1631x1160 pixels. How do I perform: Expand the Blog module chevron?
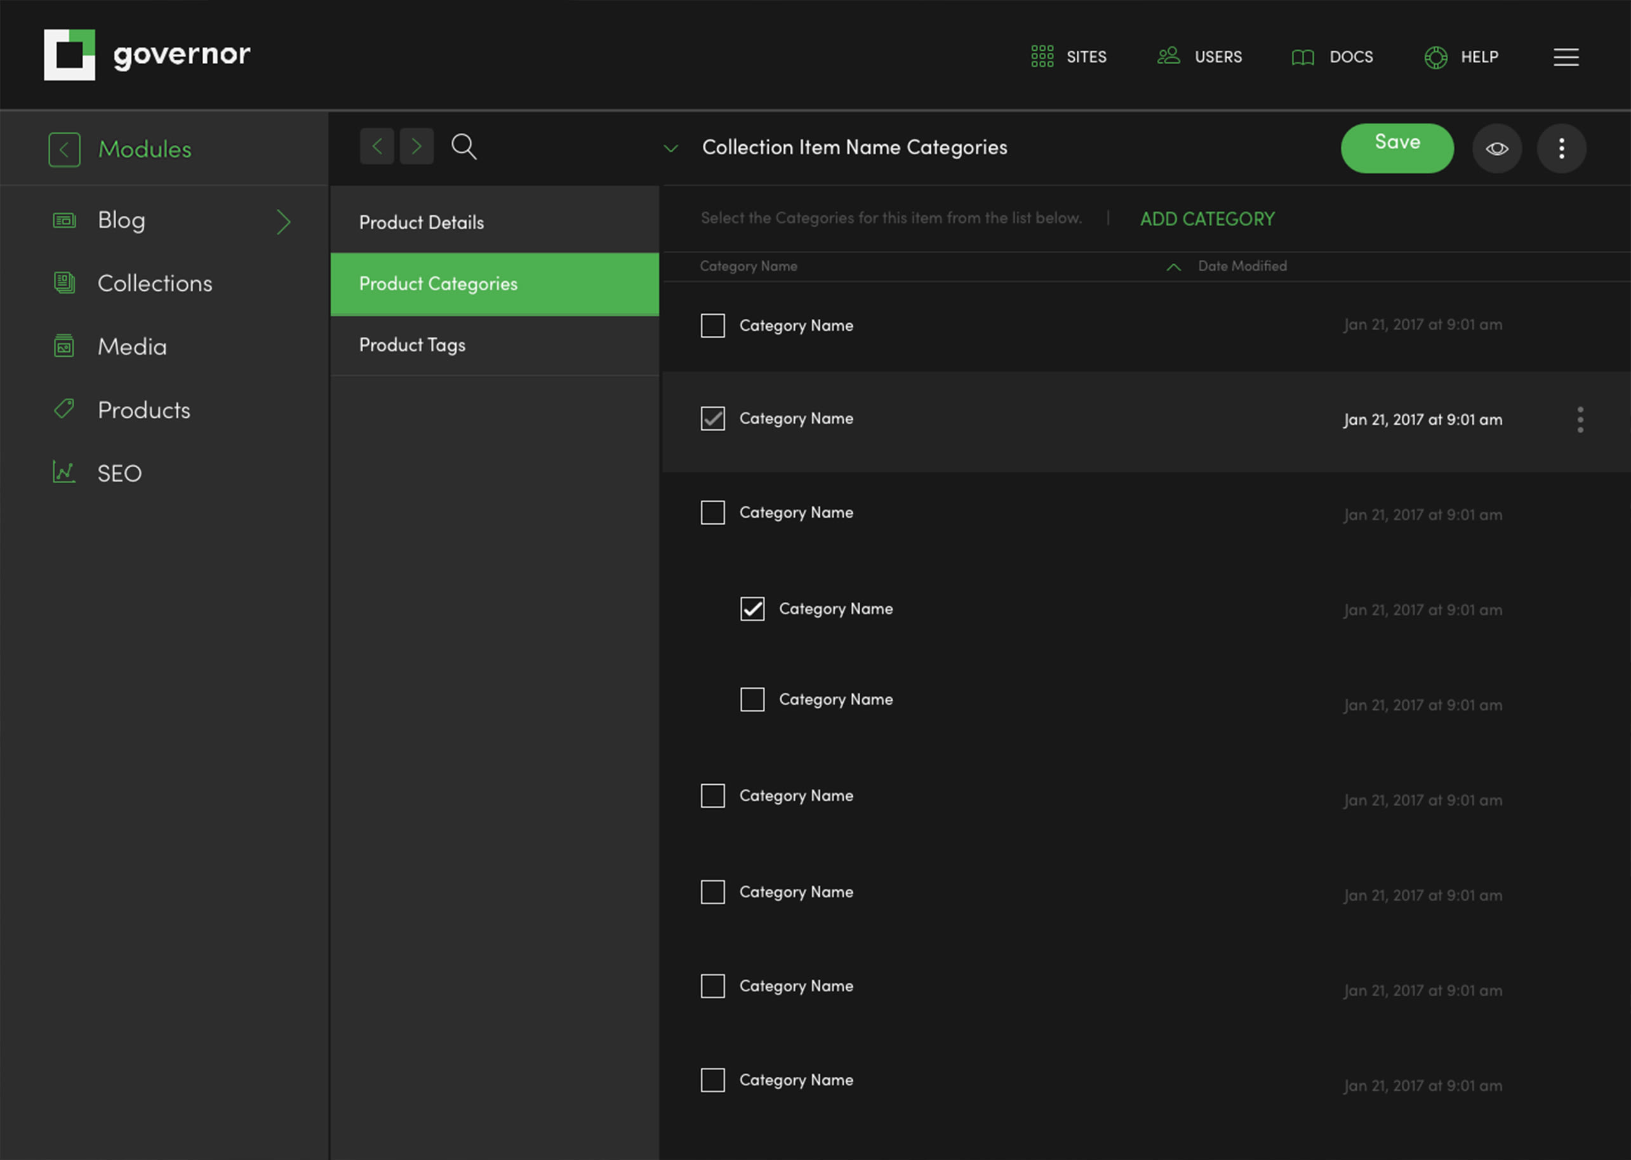(x=284, y=222)
